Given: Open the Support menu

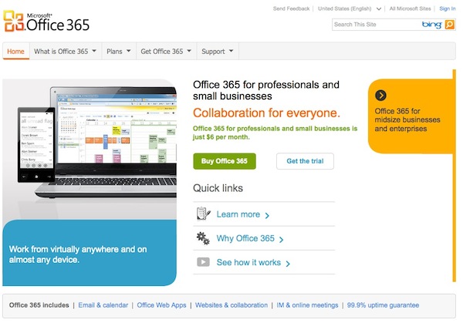Looking at the screenshot, I should pos(218,52).
